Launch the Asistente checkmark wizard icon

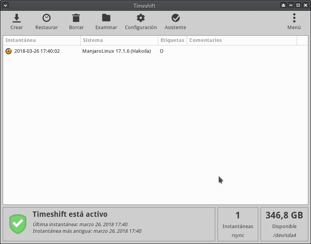[175, 18]
